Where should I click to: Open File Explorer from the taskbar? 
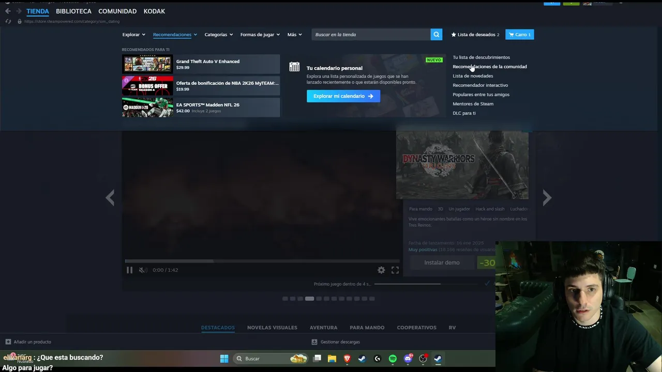pos(332,359)
